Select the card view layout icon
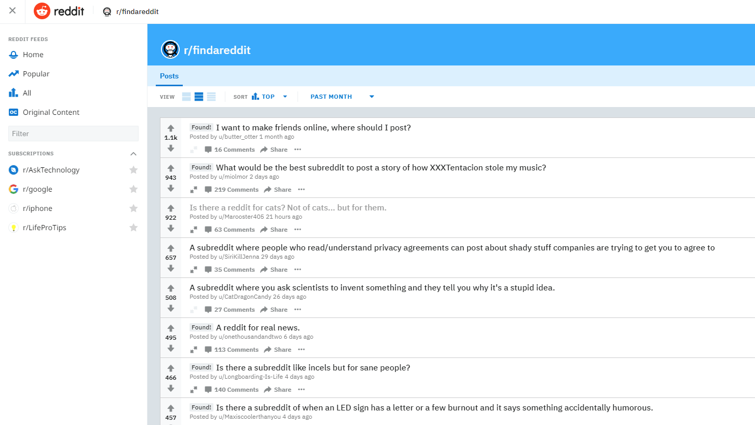Screen dimensions: 755x425 click(186, 97)
